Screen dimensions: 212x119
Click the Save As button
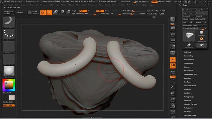[x=201, y=10]
